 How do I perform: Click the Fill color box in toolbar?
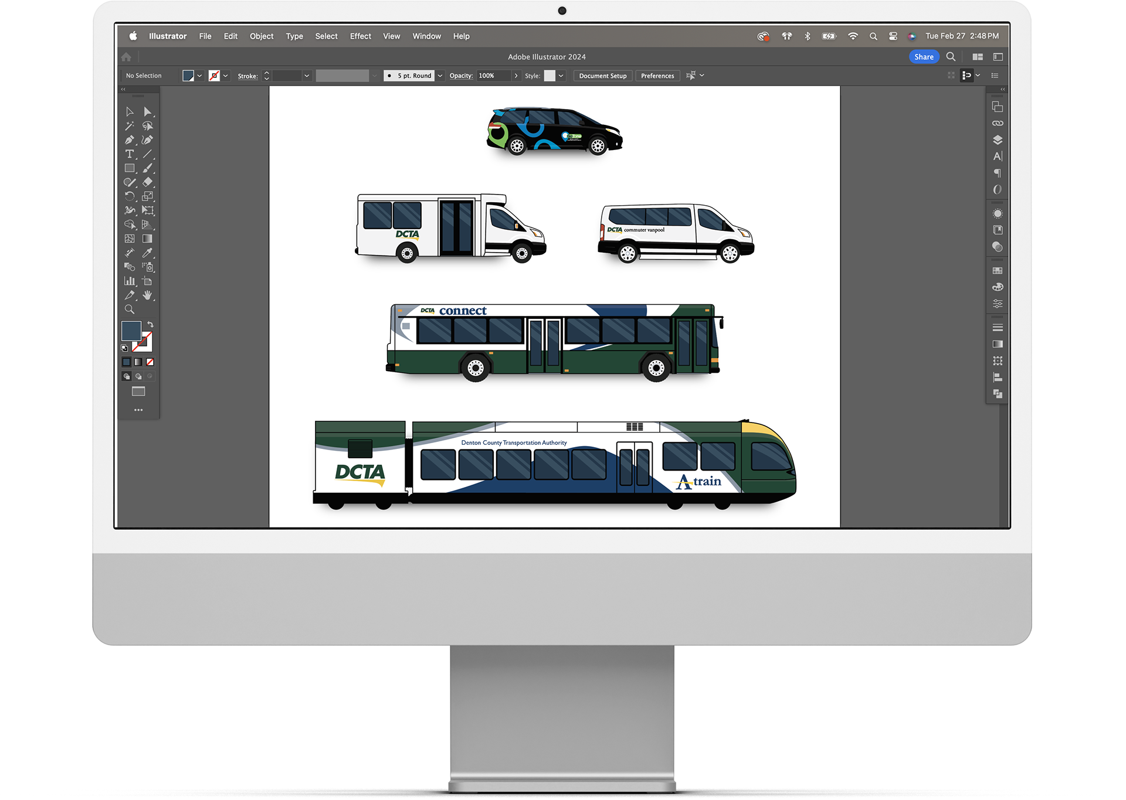(131, 331)
